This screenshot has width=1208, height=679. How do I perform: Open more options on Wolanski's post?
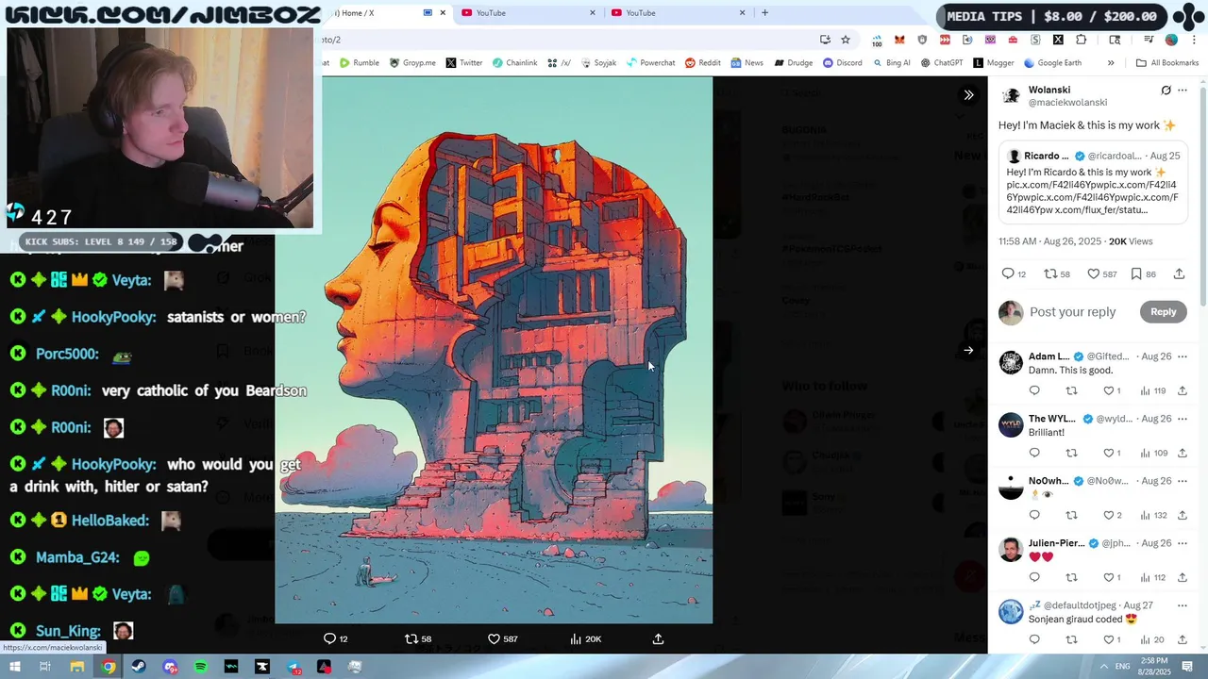tap(1183, 91)
